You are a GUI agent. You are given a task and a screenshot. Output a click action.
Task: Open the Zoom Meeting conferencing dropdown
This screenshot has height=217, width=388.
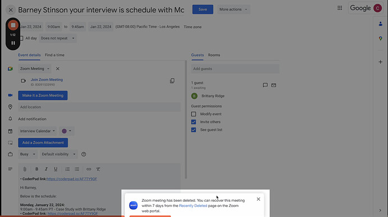point(35,69)
